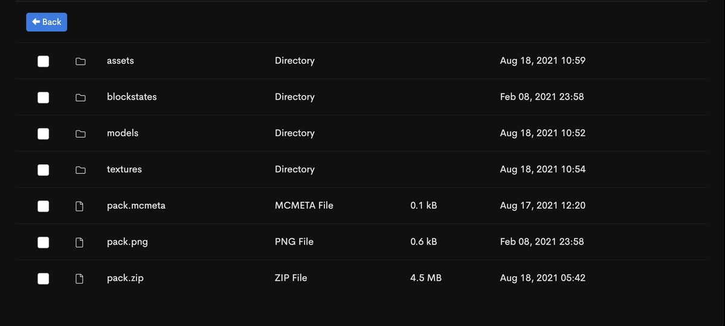The height and width of the screenshot is (326, 725).
Task: Click the file icon beside pack.mcmeta
Action: tap(79, 206)
